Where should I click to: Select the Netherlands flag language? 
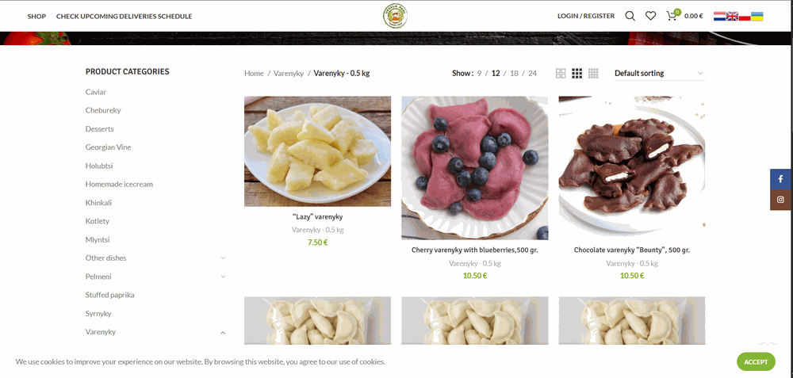click(x=720, y=16)
